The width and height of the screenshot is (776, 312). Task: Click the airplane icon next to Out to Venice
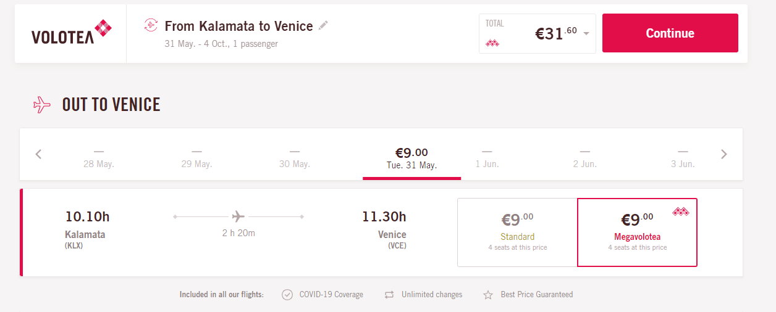point(42,104)
